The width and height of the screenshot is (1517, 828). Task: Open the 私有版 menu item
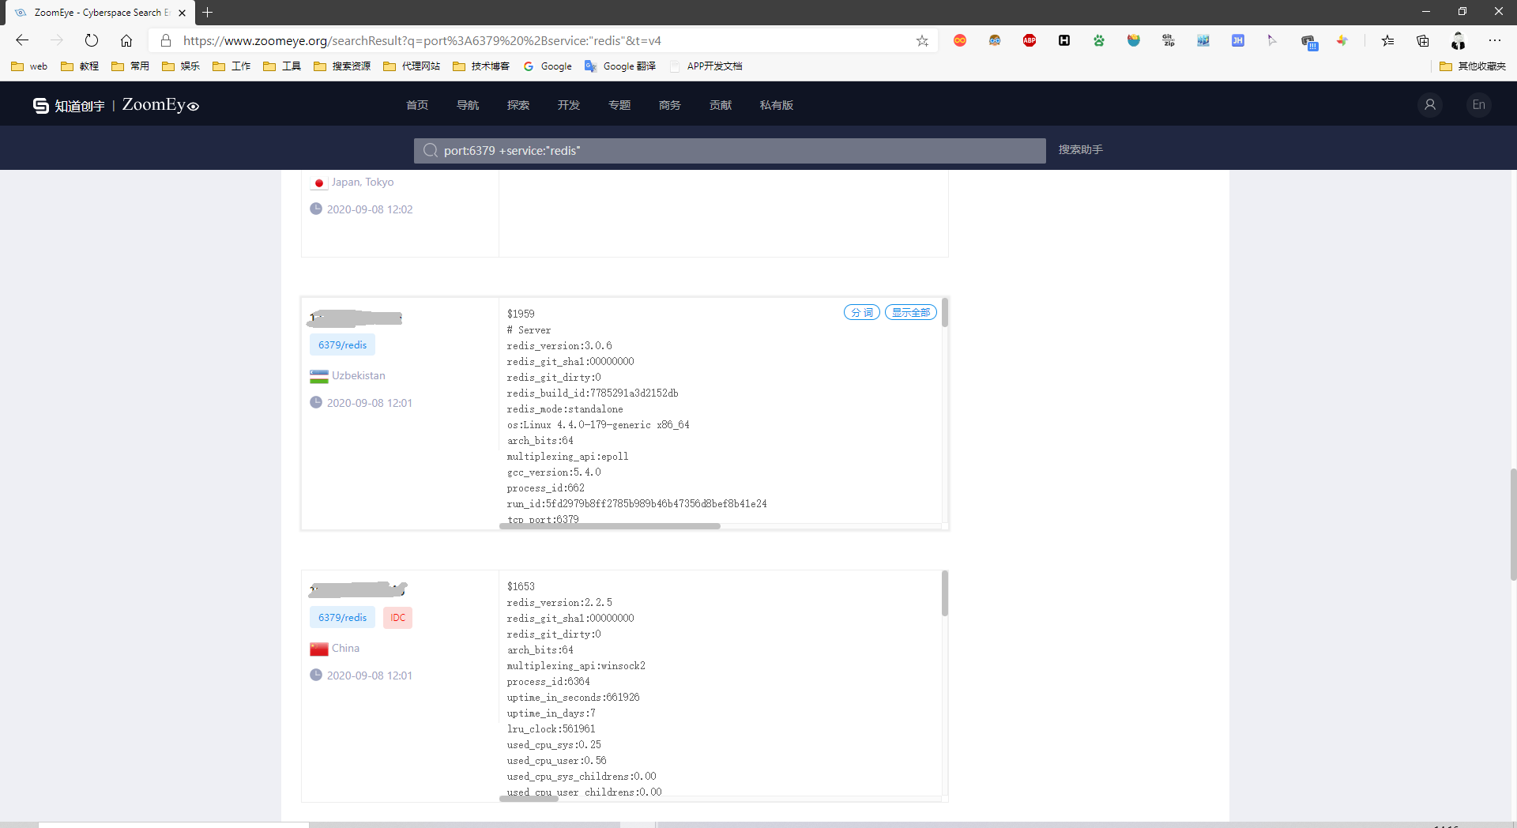tap(777, 105)
